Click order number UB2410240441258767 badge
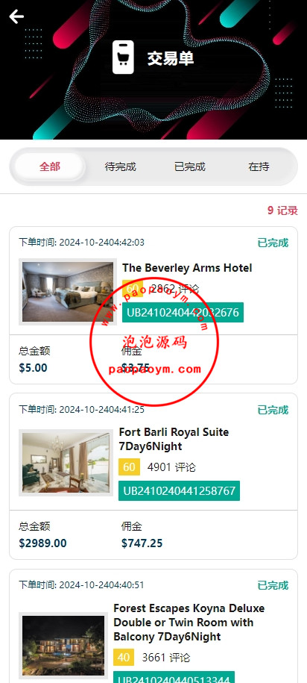The image size is (307, 683). coord(179,491)
